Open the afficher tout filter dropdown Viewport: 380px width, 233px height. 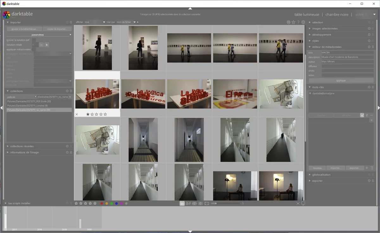(x=95, y=22)
